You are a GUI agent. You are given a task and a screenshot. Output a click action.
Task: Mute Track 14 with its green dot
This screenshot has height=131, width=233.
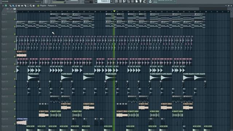(15, 116)
